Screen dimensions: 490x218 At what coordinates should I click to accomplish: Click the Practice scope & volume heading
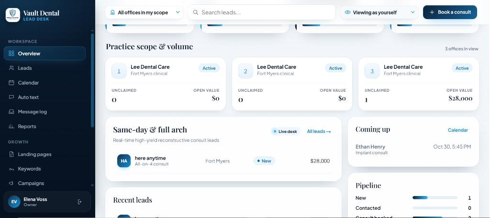coord(149,46)
